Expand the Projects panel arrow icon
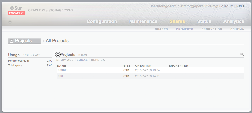252x113 pixels. point(11,41)
